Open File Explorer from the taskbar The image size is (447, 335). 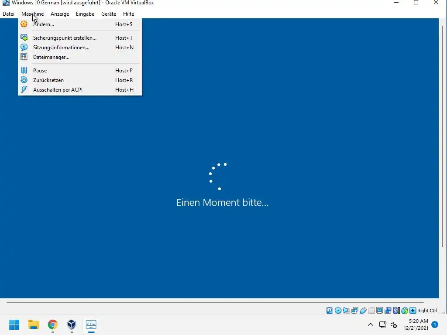33,325
